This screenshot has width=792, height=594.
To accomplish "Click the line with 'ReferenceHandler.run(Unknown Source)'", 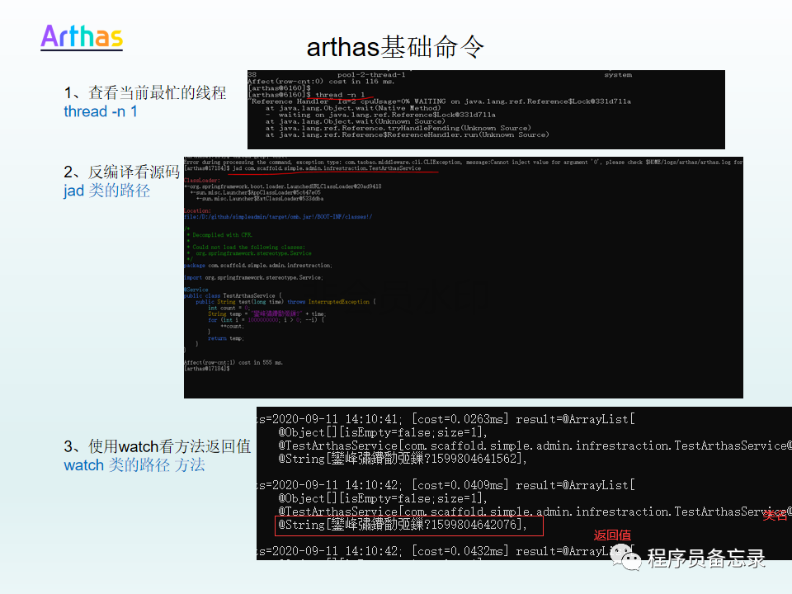I will [x=407, y=134].
